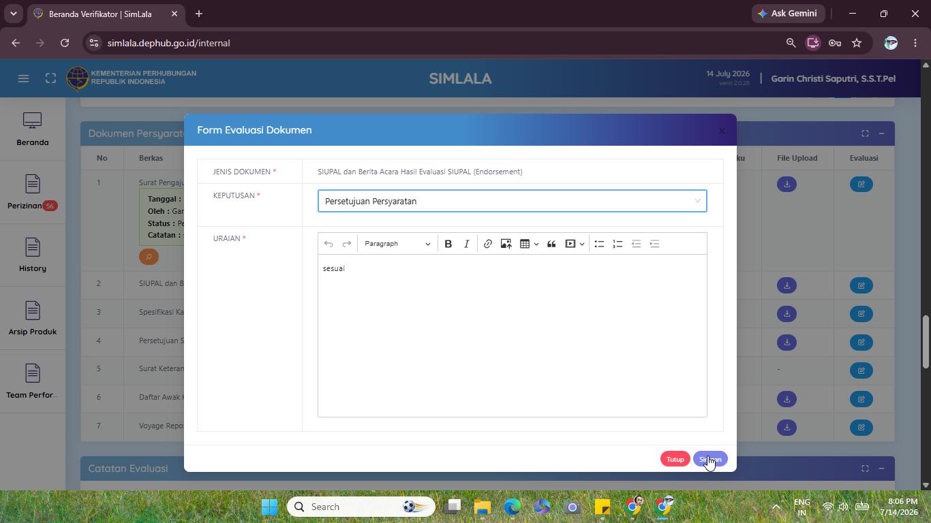The height and width of the screenshot is (523, 931).
Task: Download file for row 6 Daftar Awak
Action: [787, 399]
